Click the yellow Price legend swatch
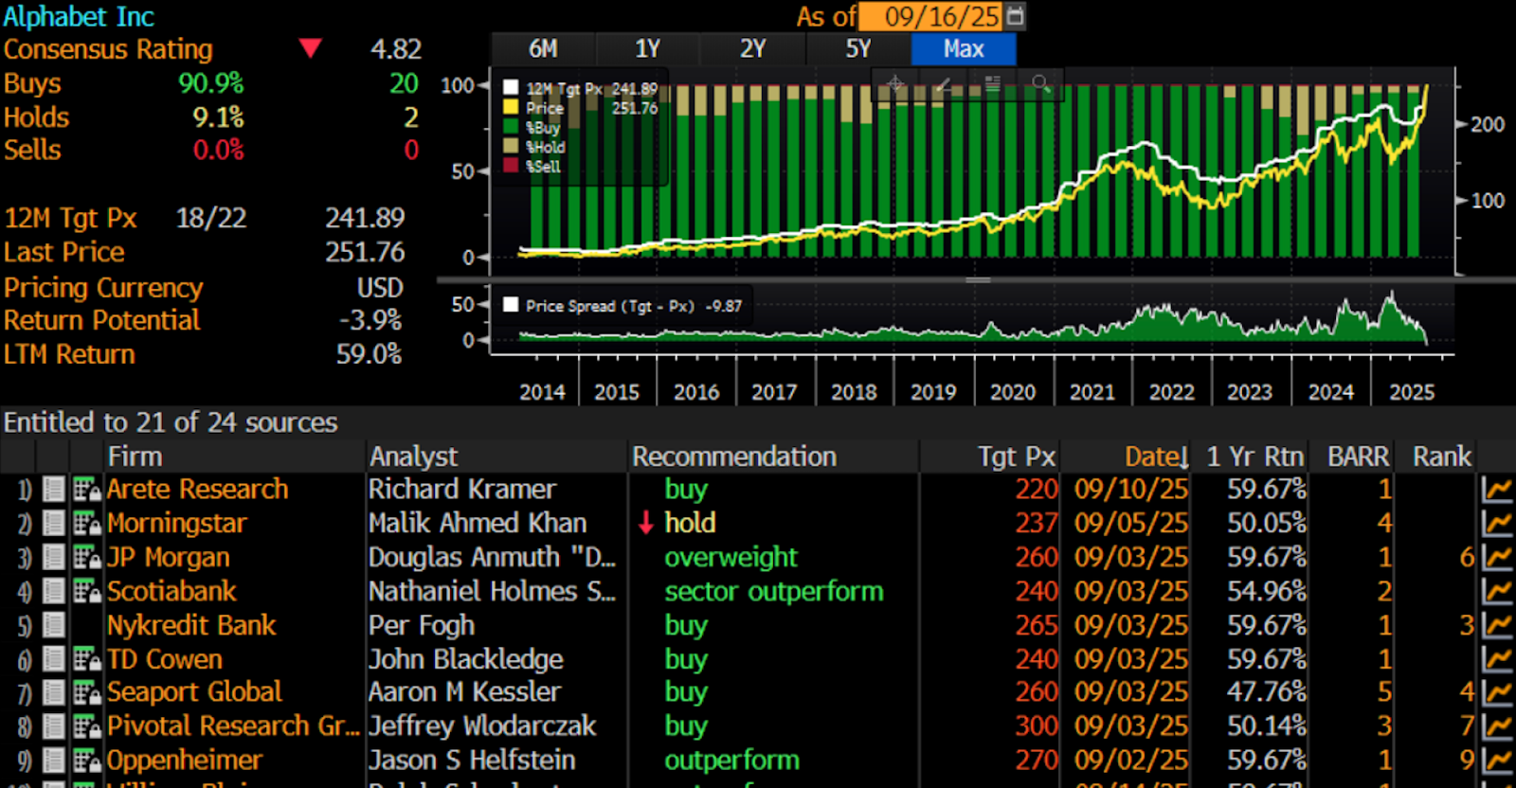 [511, 107]
